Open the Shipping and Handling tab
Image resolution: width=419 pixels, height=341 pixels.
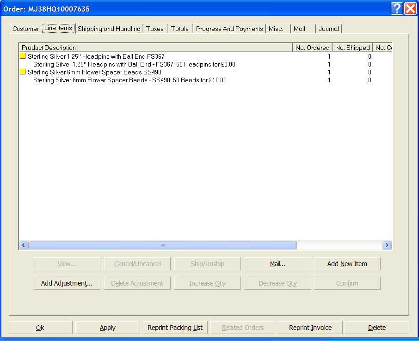109,29
